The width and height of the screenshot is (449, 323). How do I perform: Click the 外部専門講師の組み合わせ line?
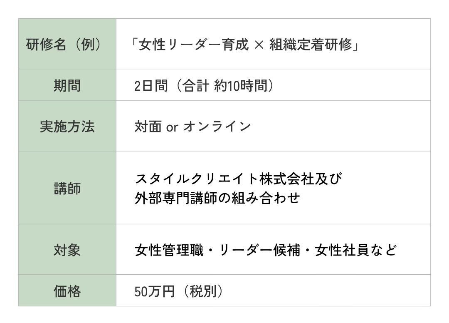[x=217, y=197]
